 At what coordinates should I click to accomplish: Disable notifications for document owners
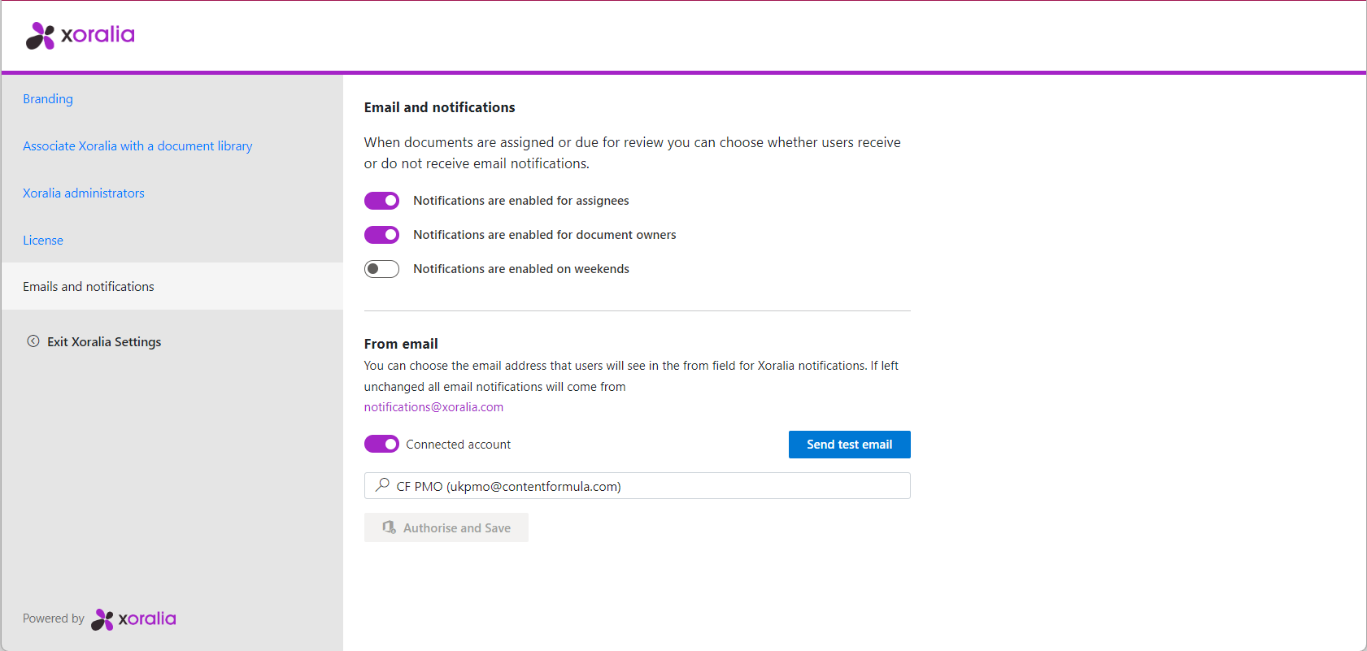click(x=381, y=235)
